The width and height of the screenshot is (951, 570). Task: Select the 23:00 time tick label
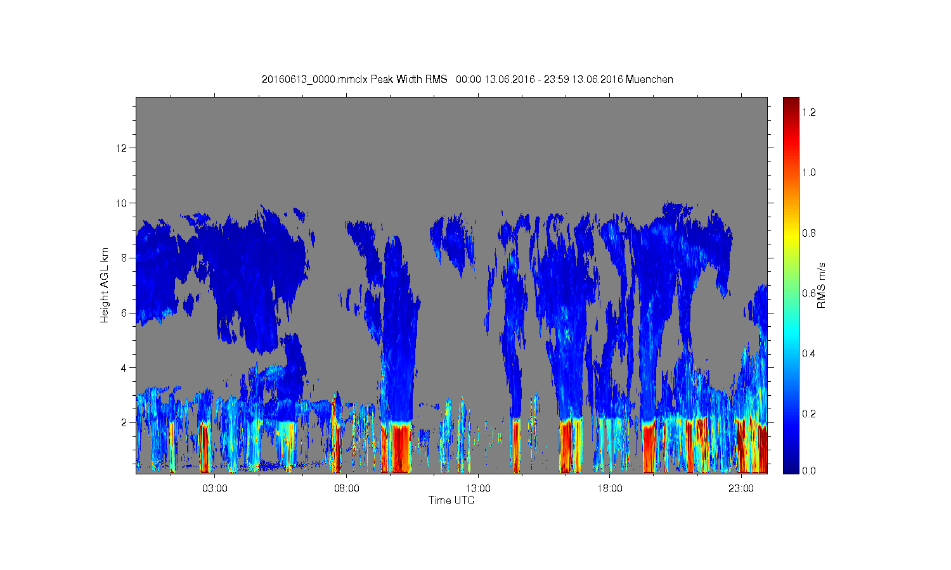(741, 489)
